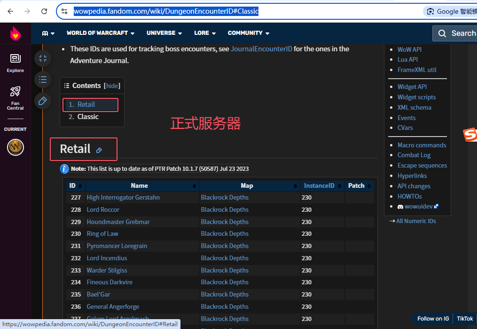Open Hyperlinks sidebar link
The image size is (477, 329).
tap(412, 176)
